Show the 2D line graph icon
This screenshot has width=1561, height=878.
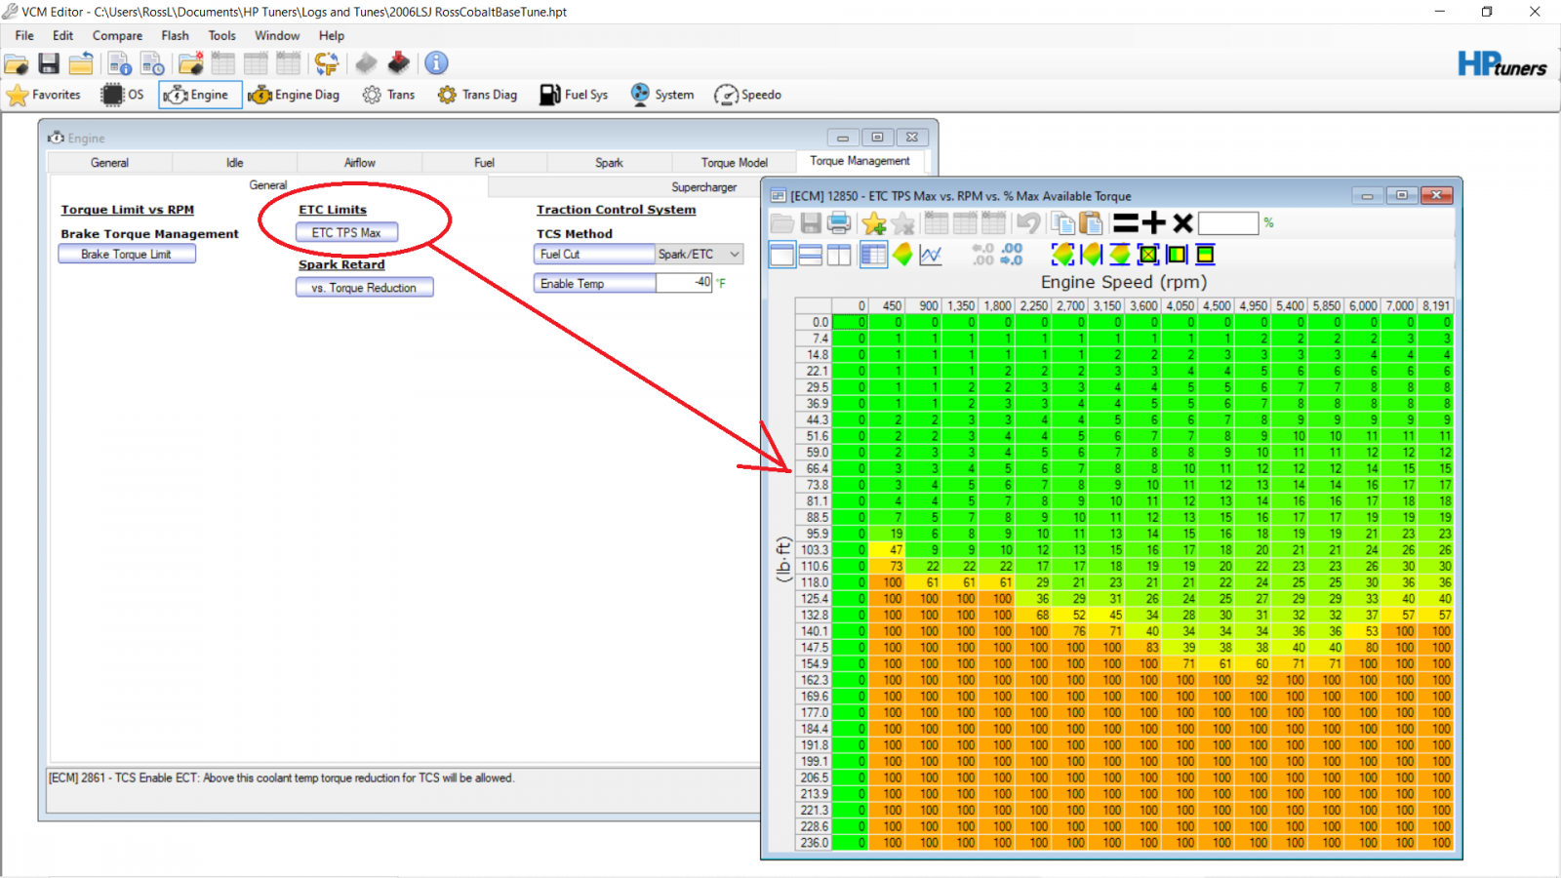click(931, 255)
